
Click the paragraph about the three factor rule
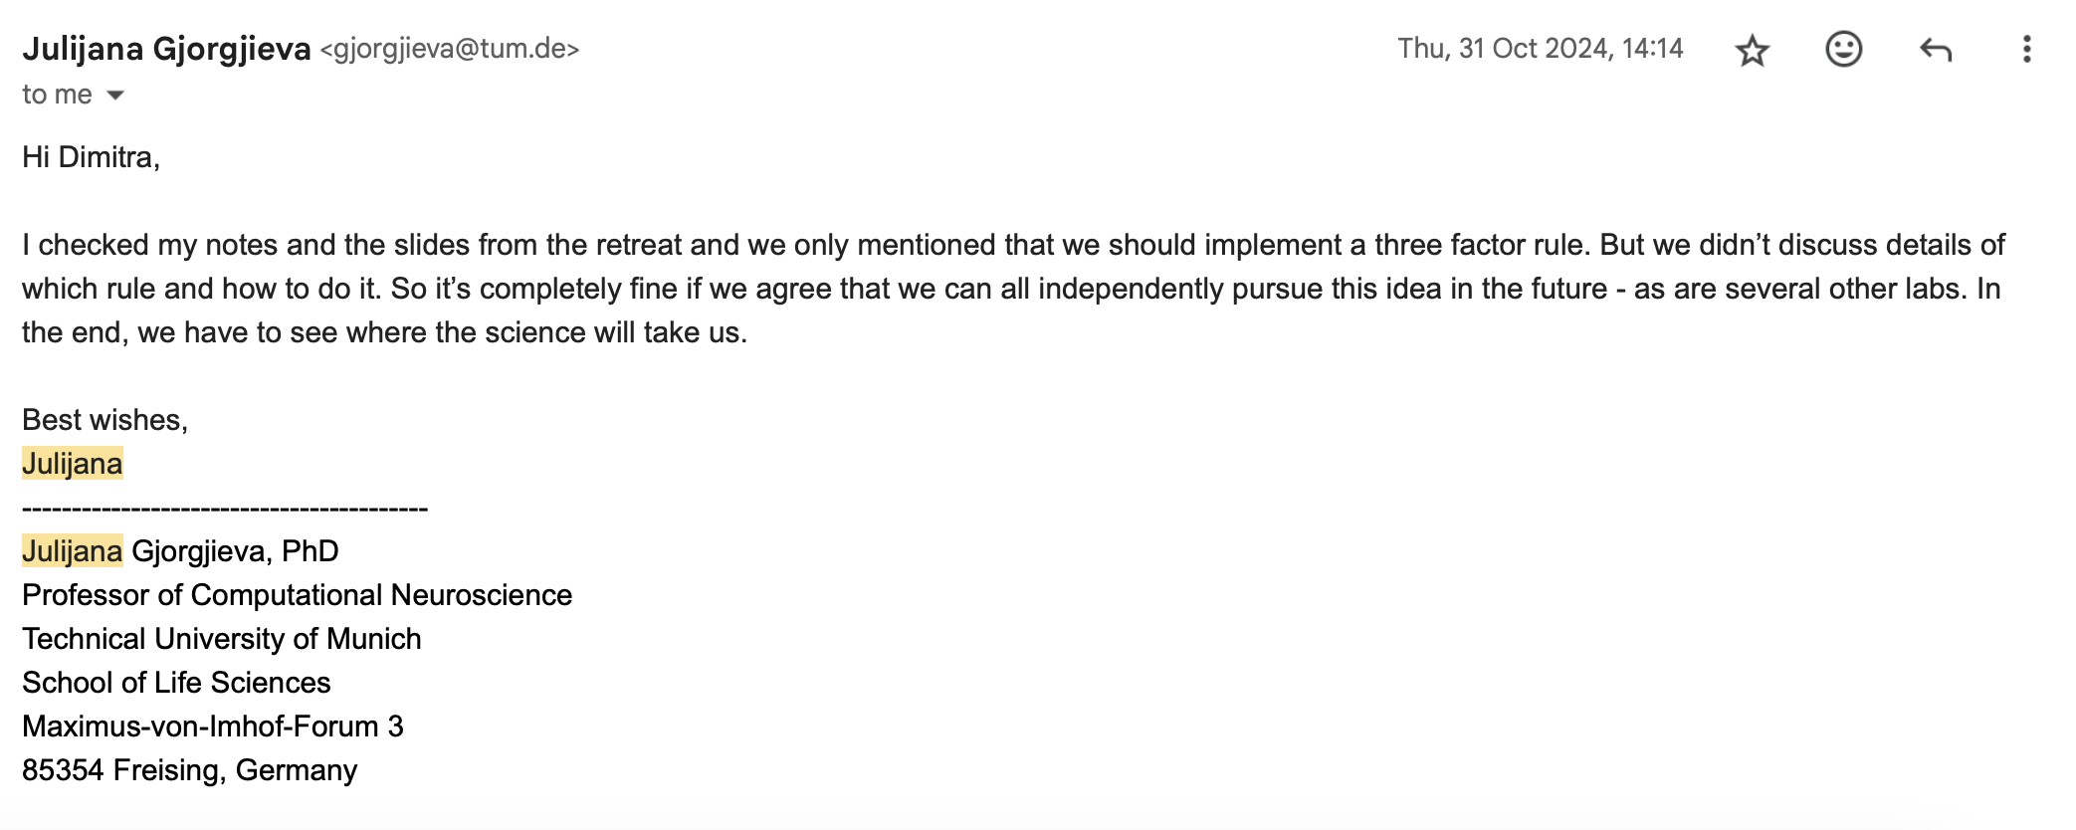(1013, 289)
